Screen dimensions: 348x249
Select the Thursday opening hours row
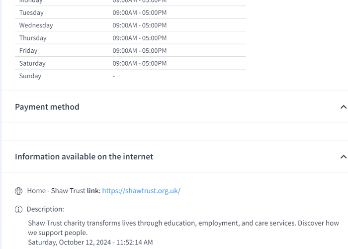point(130,38)
